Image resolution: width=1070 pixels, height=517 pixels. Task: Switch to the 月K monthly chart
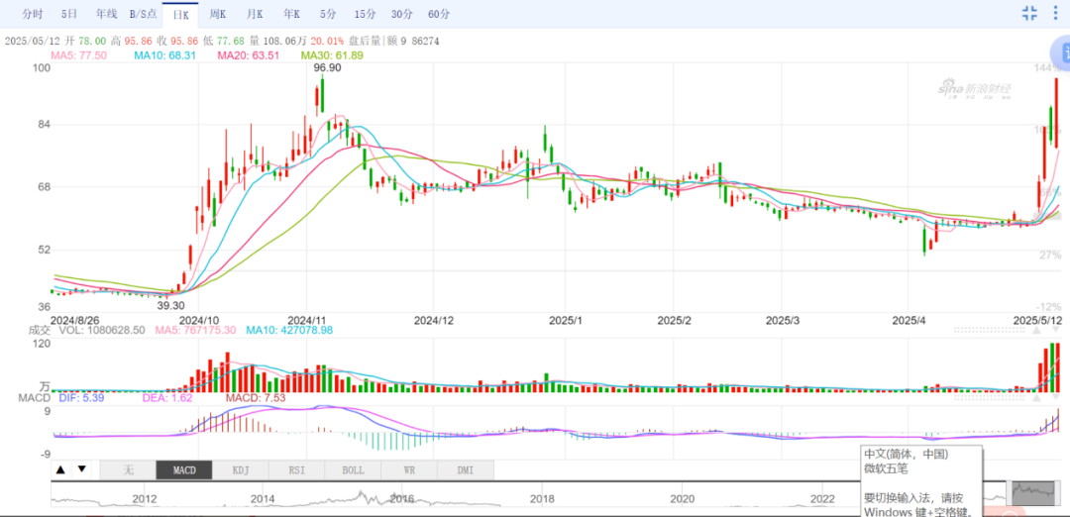(x=255, y=14)
